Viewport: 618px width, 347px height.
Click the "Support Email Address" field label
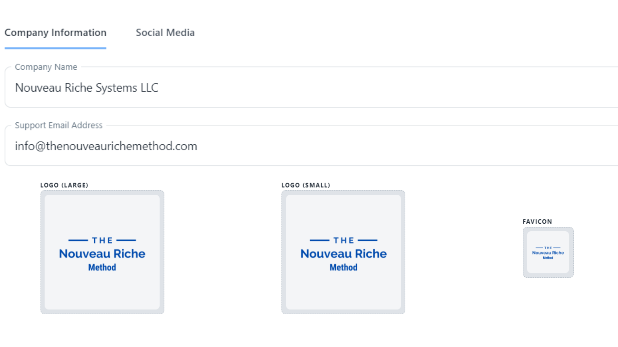(59, 125)
